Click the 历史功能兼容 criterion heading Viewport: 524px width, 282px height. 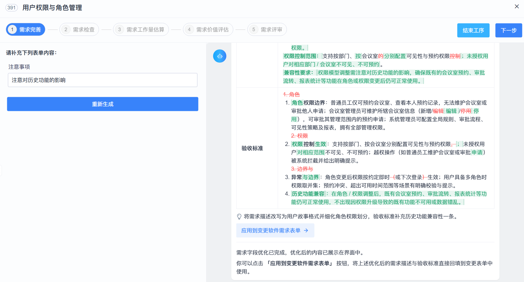(x=308, y=194)
